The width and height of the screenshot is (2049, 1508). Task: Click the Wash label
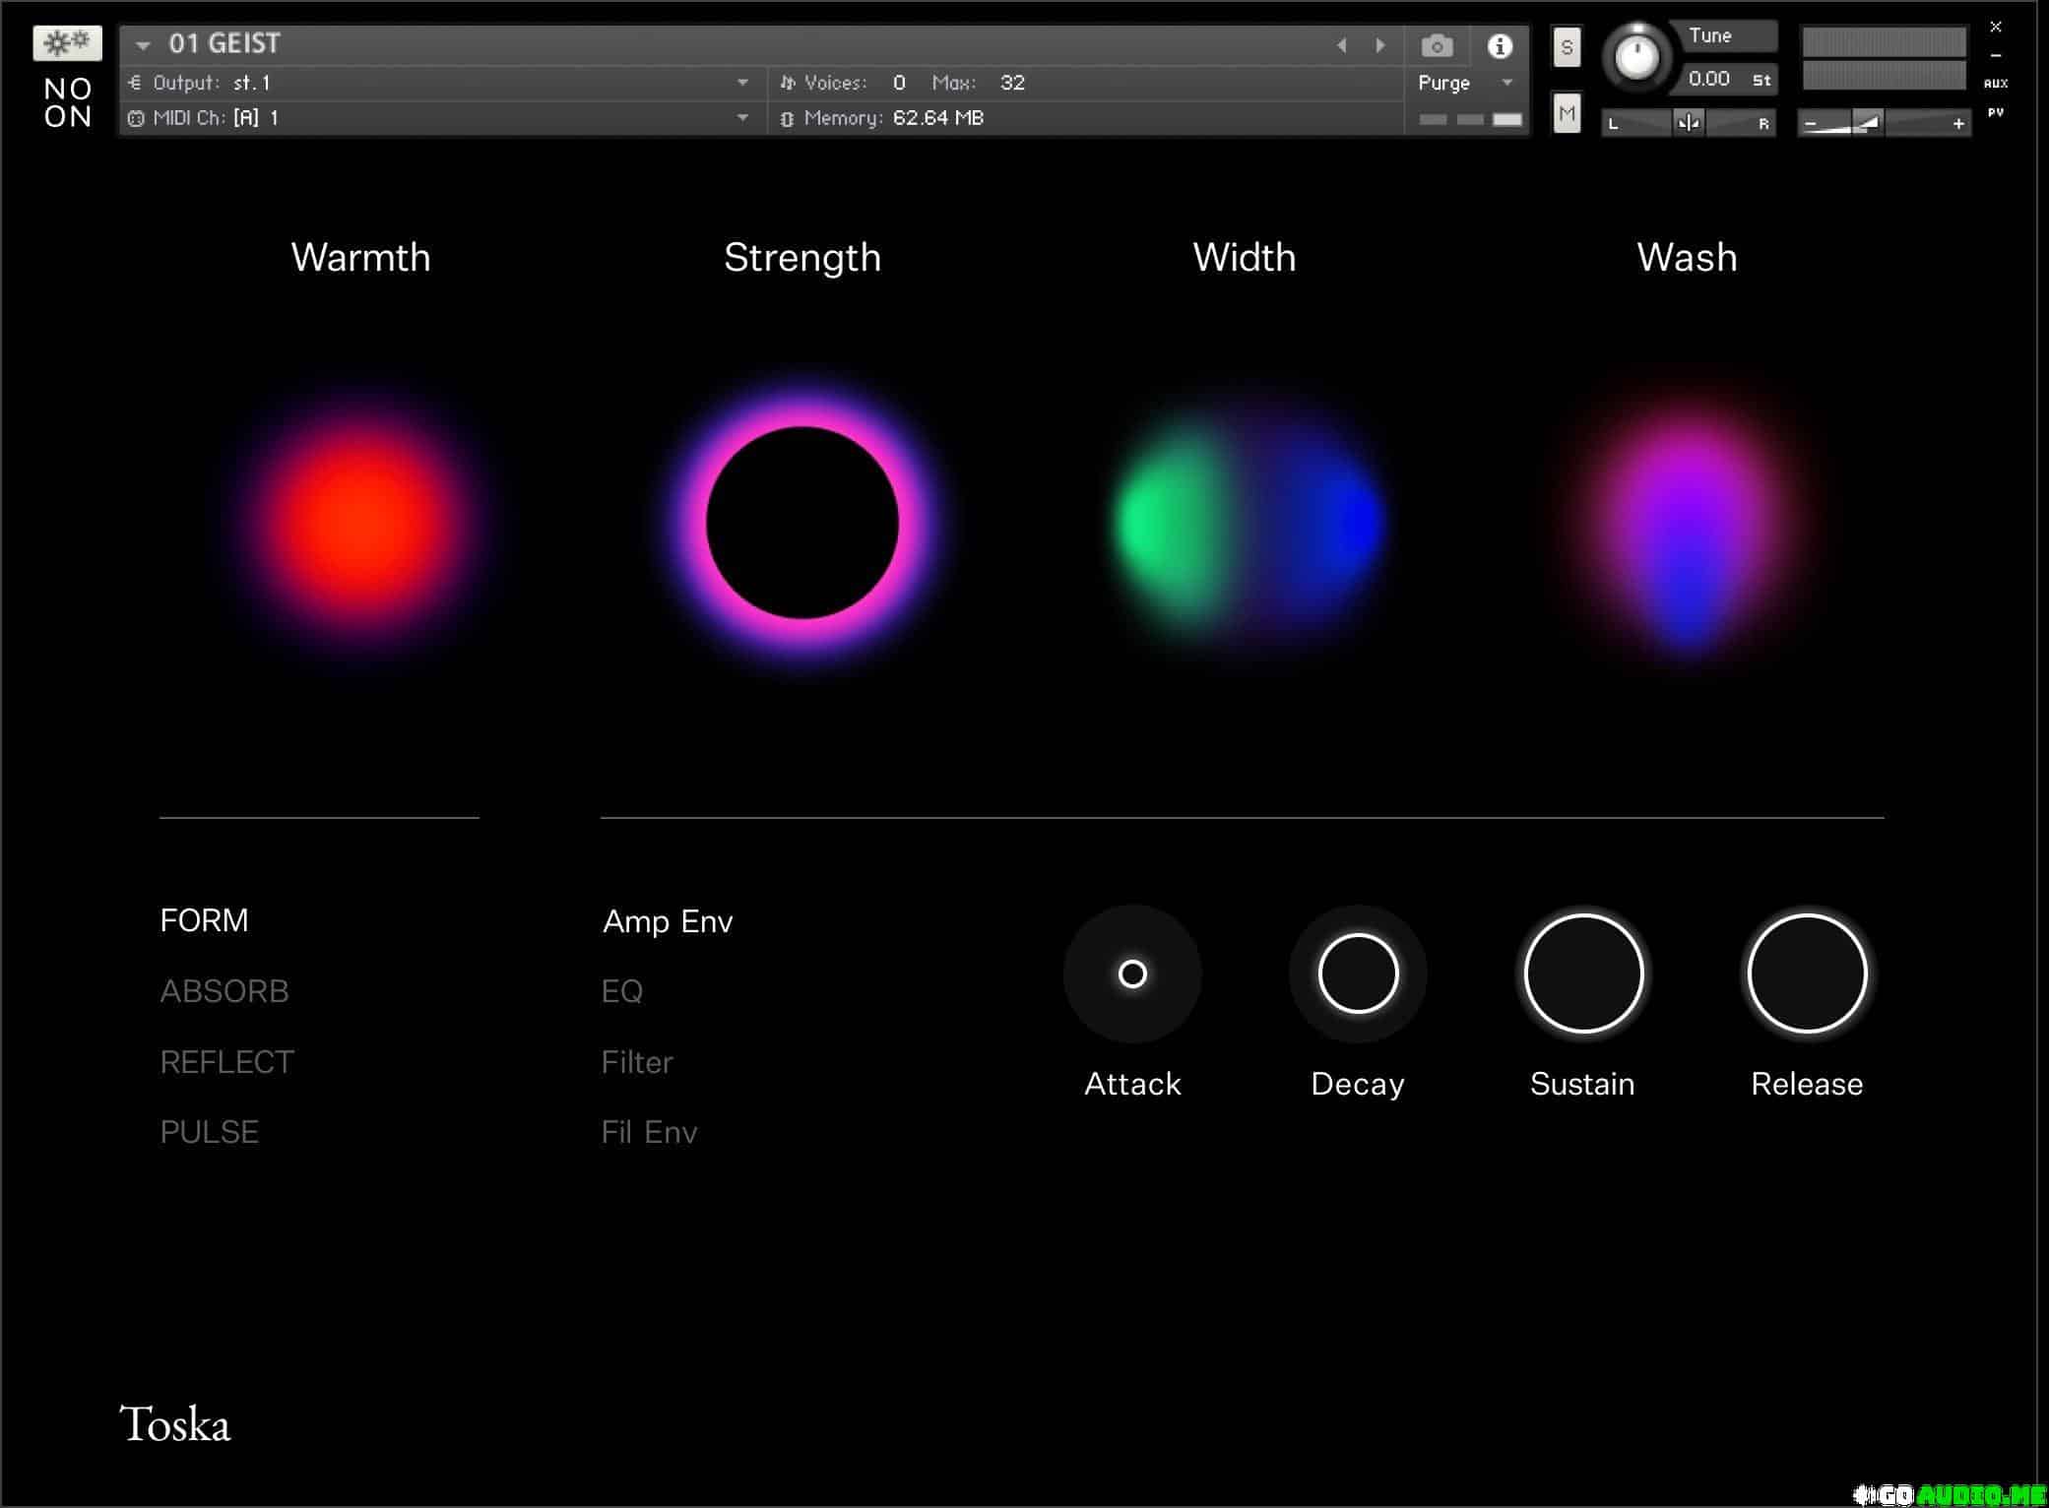1687,258
